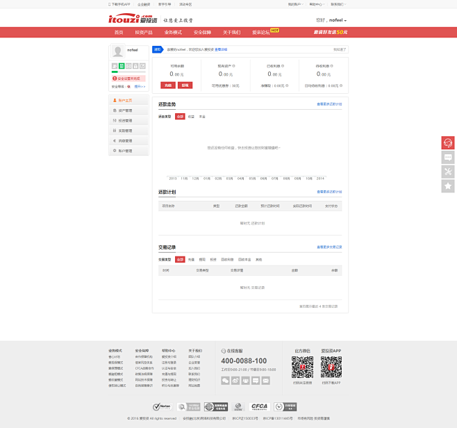Expand the nofeel user dropdown in header
The width and height of the screenshot is (457, 428).
(331, 20)
